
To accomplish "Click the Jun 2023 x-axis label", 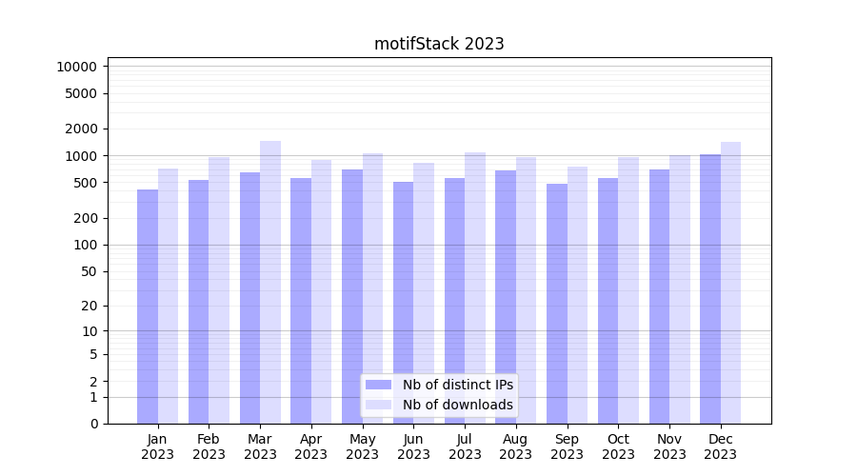I will point(413,446).
